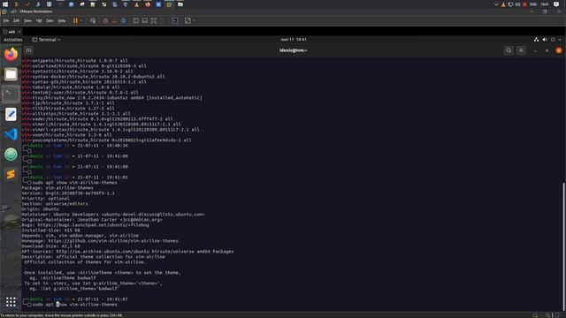The image size is (566, 318).
Task: Suspend the guest with the orange pause button
Action: click(x=75, y=21)
